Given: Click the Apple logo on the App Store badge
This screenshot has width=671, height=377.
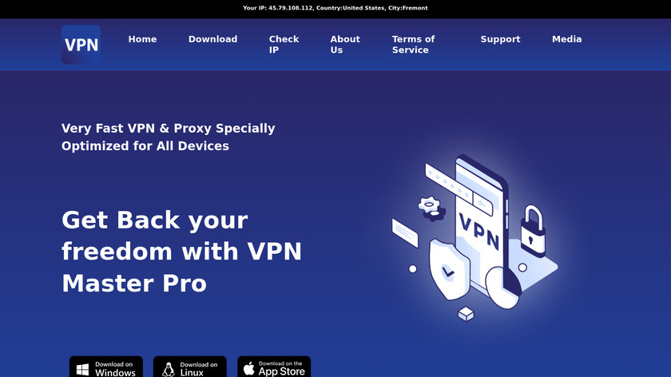Looking at the screenshot, I should pyautogui.click(x=249, y=368).
